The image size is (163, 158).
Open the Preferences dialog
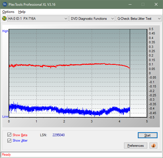point(135,145)
